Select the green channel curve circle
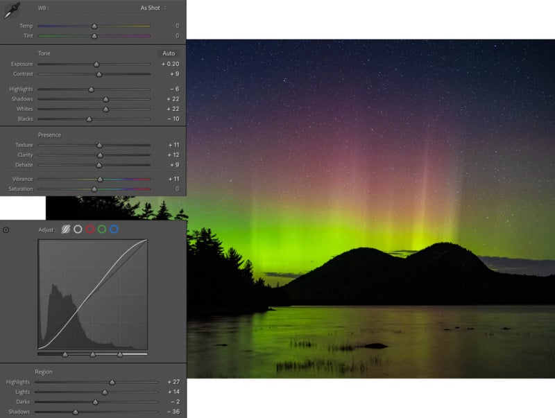555x418 pixels. [x=102, y=229]
